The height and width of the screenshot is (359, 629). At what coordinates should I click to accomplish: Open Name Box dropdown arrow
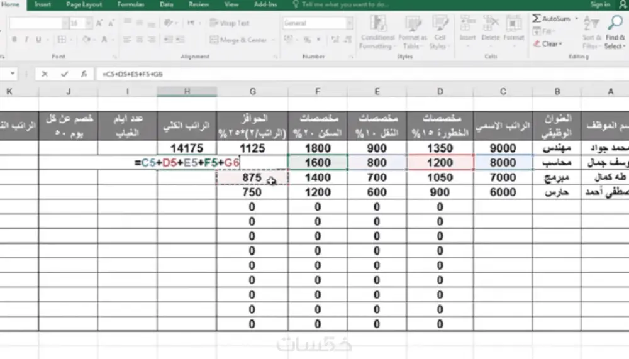pos(13,74)
